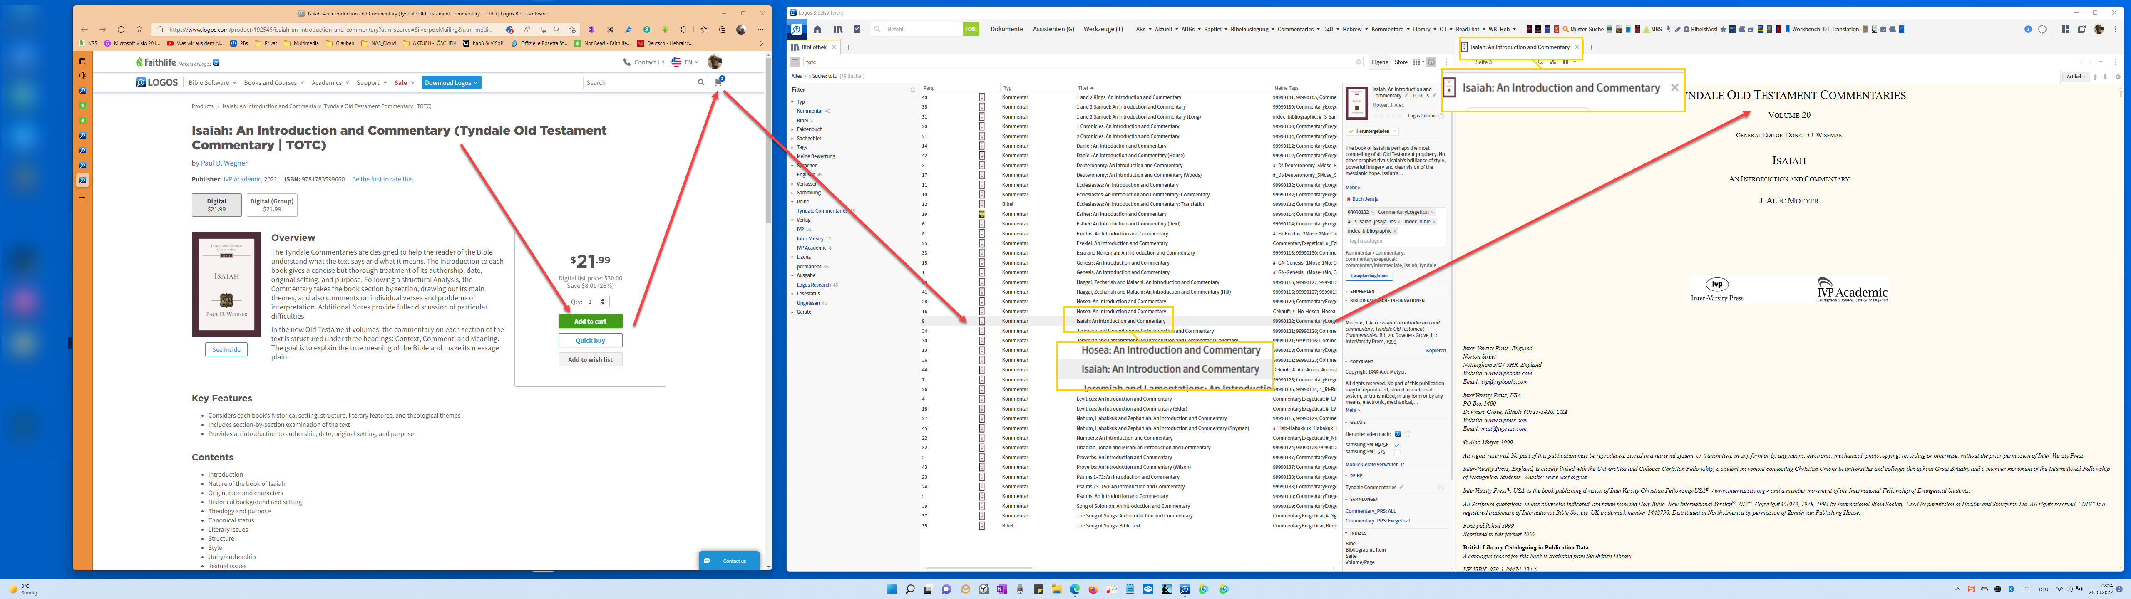Click the green Add to cart button
The height and width of the screenshot is (599, 2131).
pos(590,321)
